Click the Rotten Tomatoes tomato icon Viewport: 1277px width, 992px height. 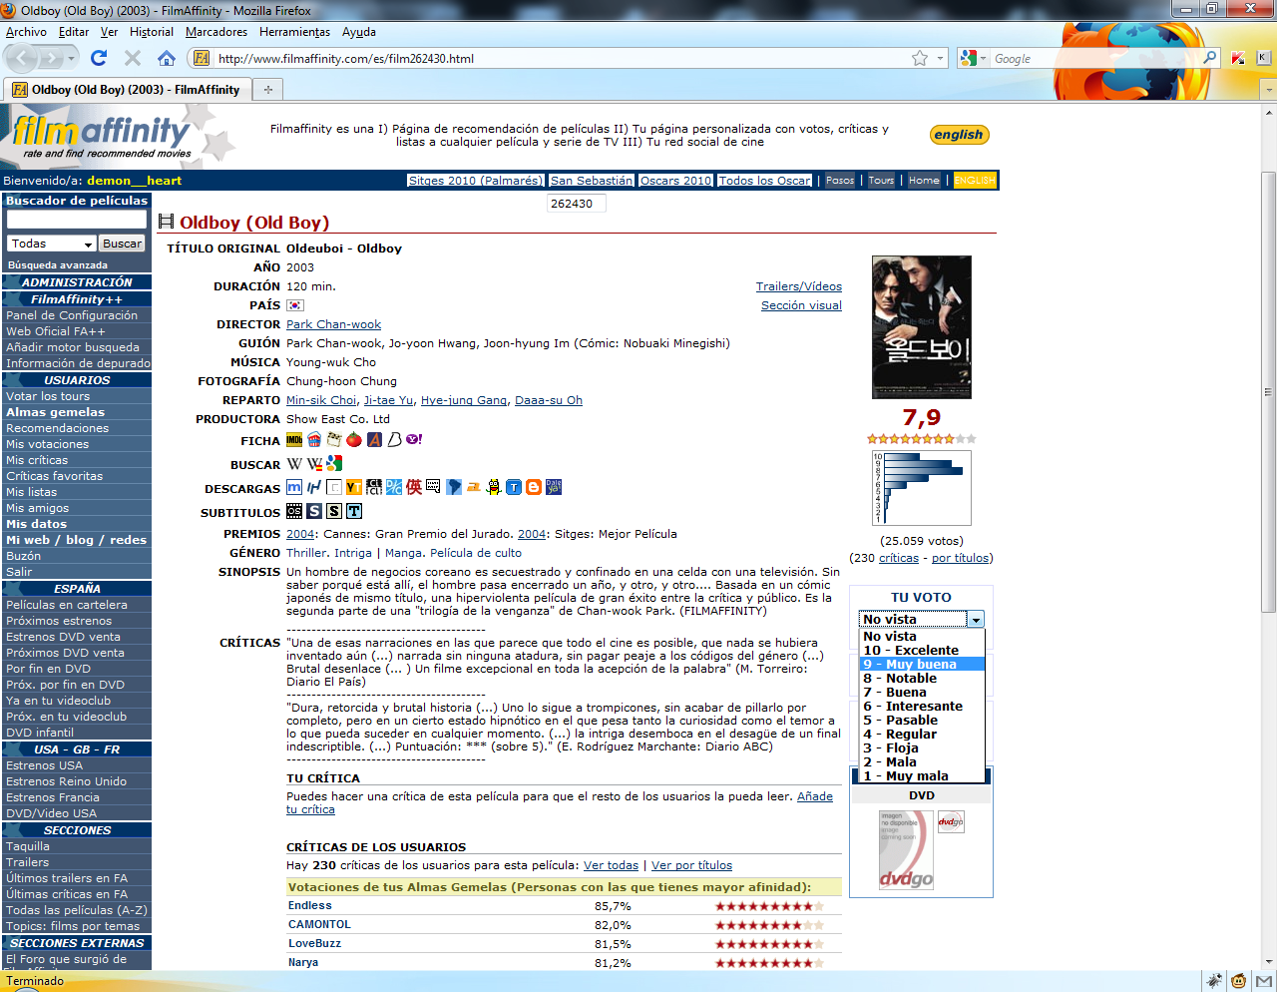coord(354,440)
